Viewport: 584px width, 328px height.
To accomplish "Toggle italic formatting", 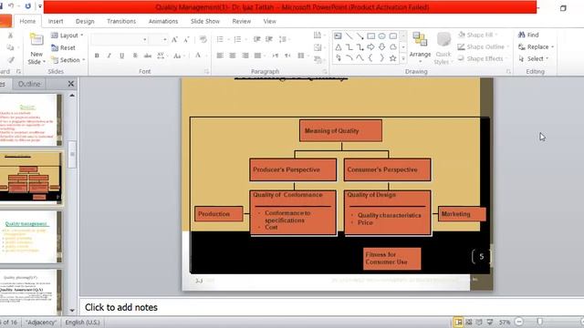I will pyautogui.click(x=109, y=56).
